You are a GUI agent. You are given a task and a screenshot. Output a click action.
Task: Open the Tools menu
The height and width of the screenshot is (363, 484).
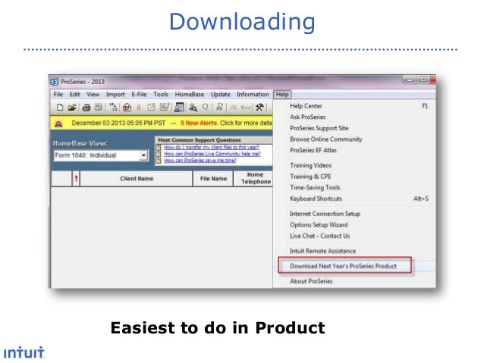pyautogui.click(x=161, y=95)
